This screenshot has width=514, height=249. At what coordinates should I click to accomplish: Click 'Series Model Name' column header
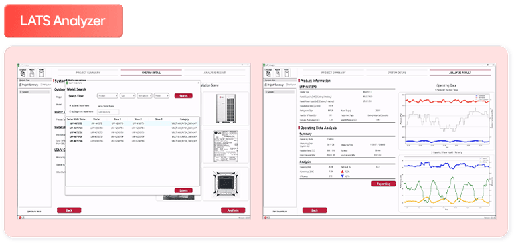[76, 119]
